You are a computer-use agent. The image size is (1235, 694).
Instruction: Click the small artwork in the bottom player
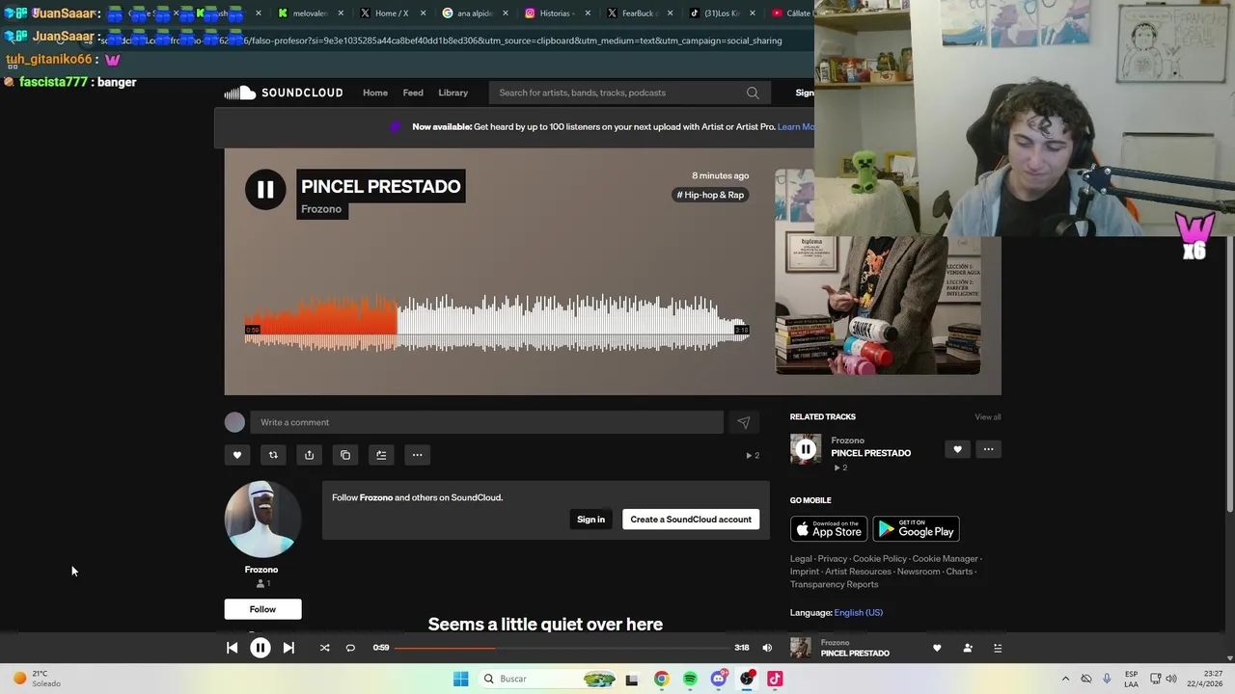tap(801, 648)
